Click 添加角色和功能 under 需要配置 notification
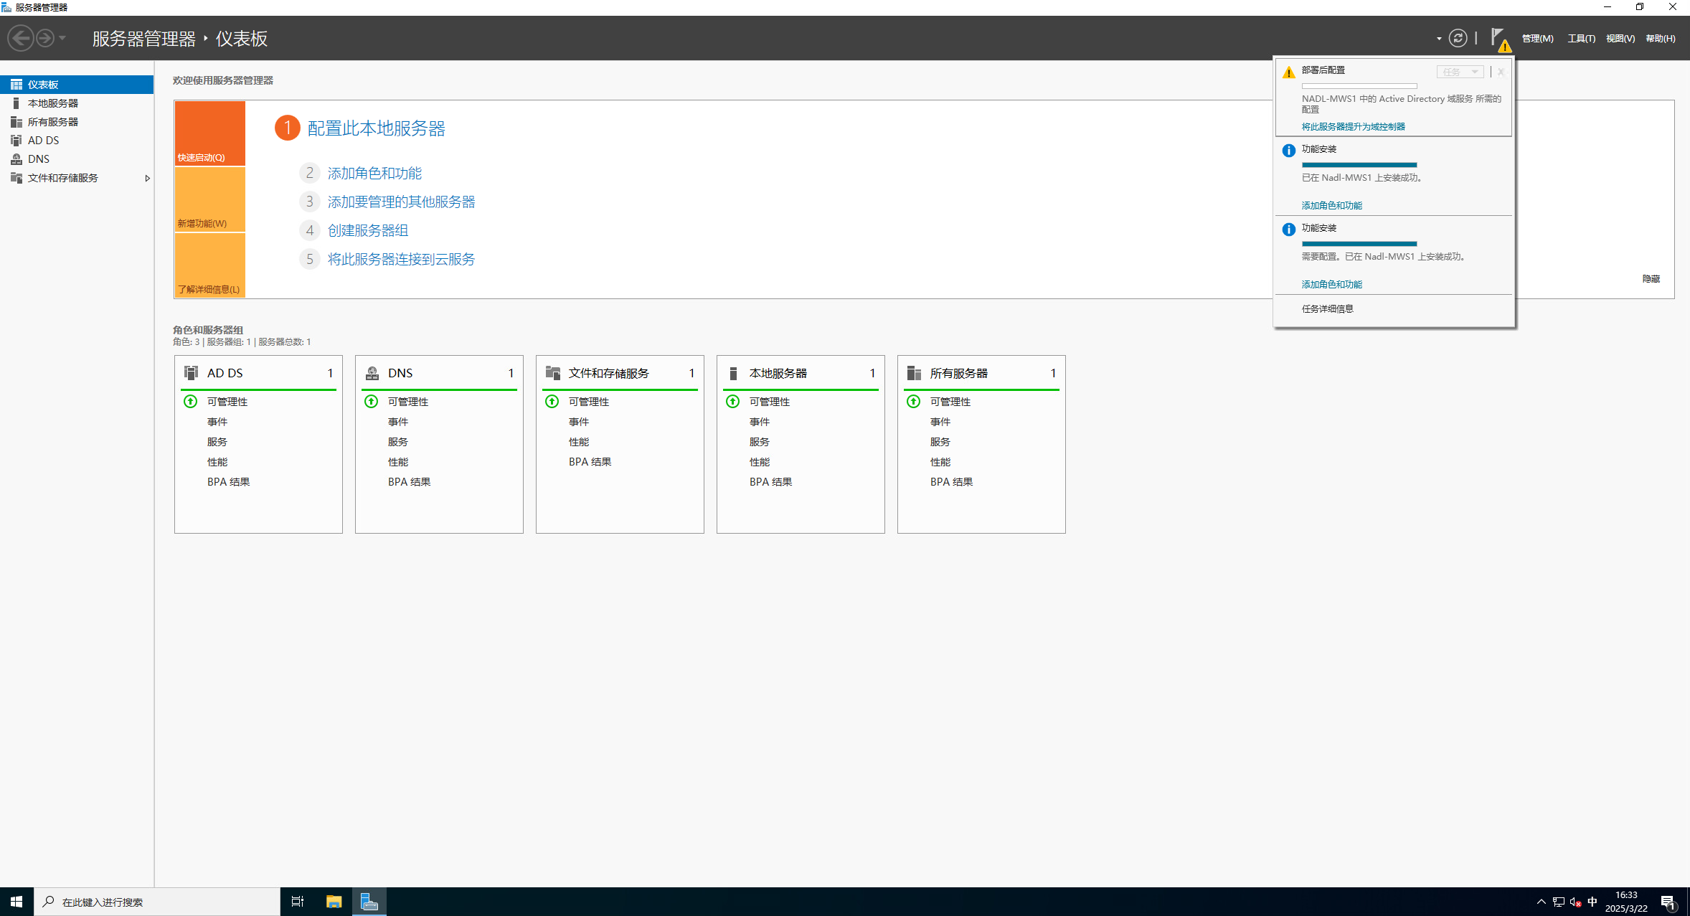Viewport: 1690px width, 916px height. pos(1331,285)
